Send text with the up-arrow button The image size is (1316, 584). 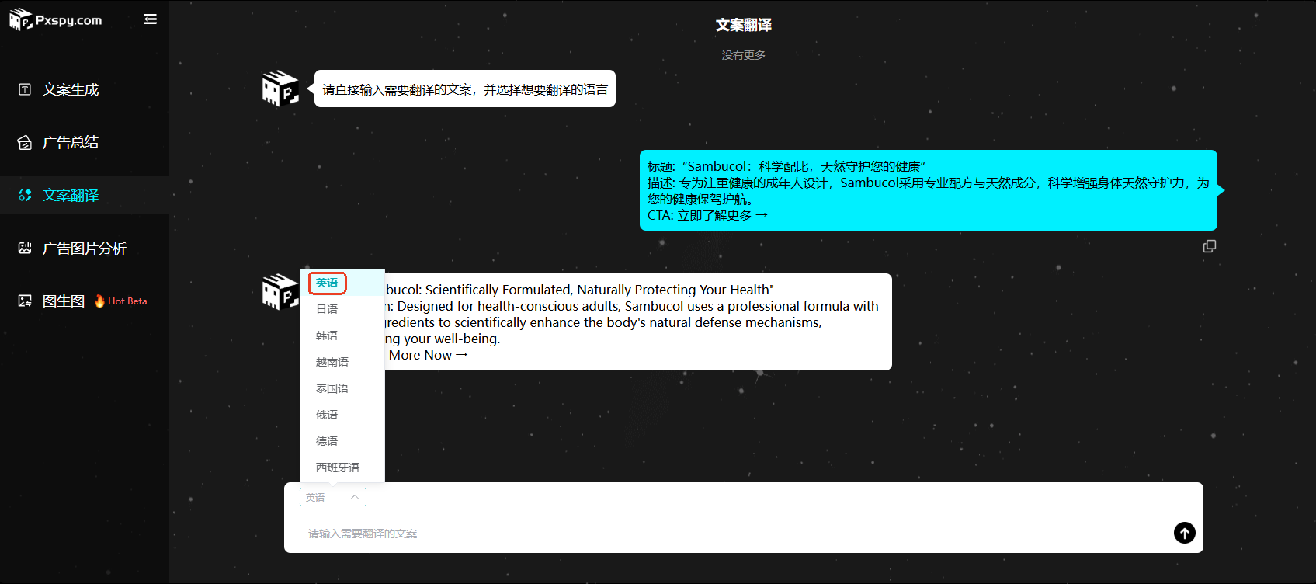point(1185,533)
